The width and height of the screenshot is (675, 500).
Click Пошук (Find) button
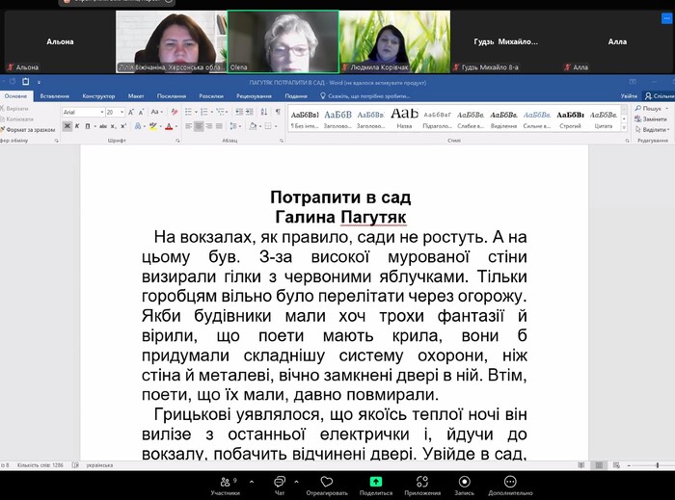pyautogui.click(x=649, y=108)
